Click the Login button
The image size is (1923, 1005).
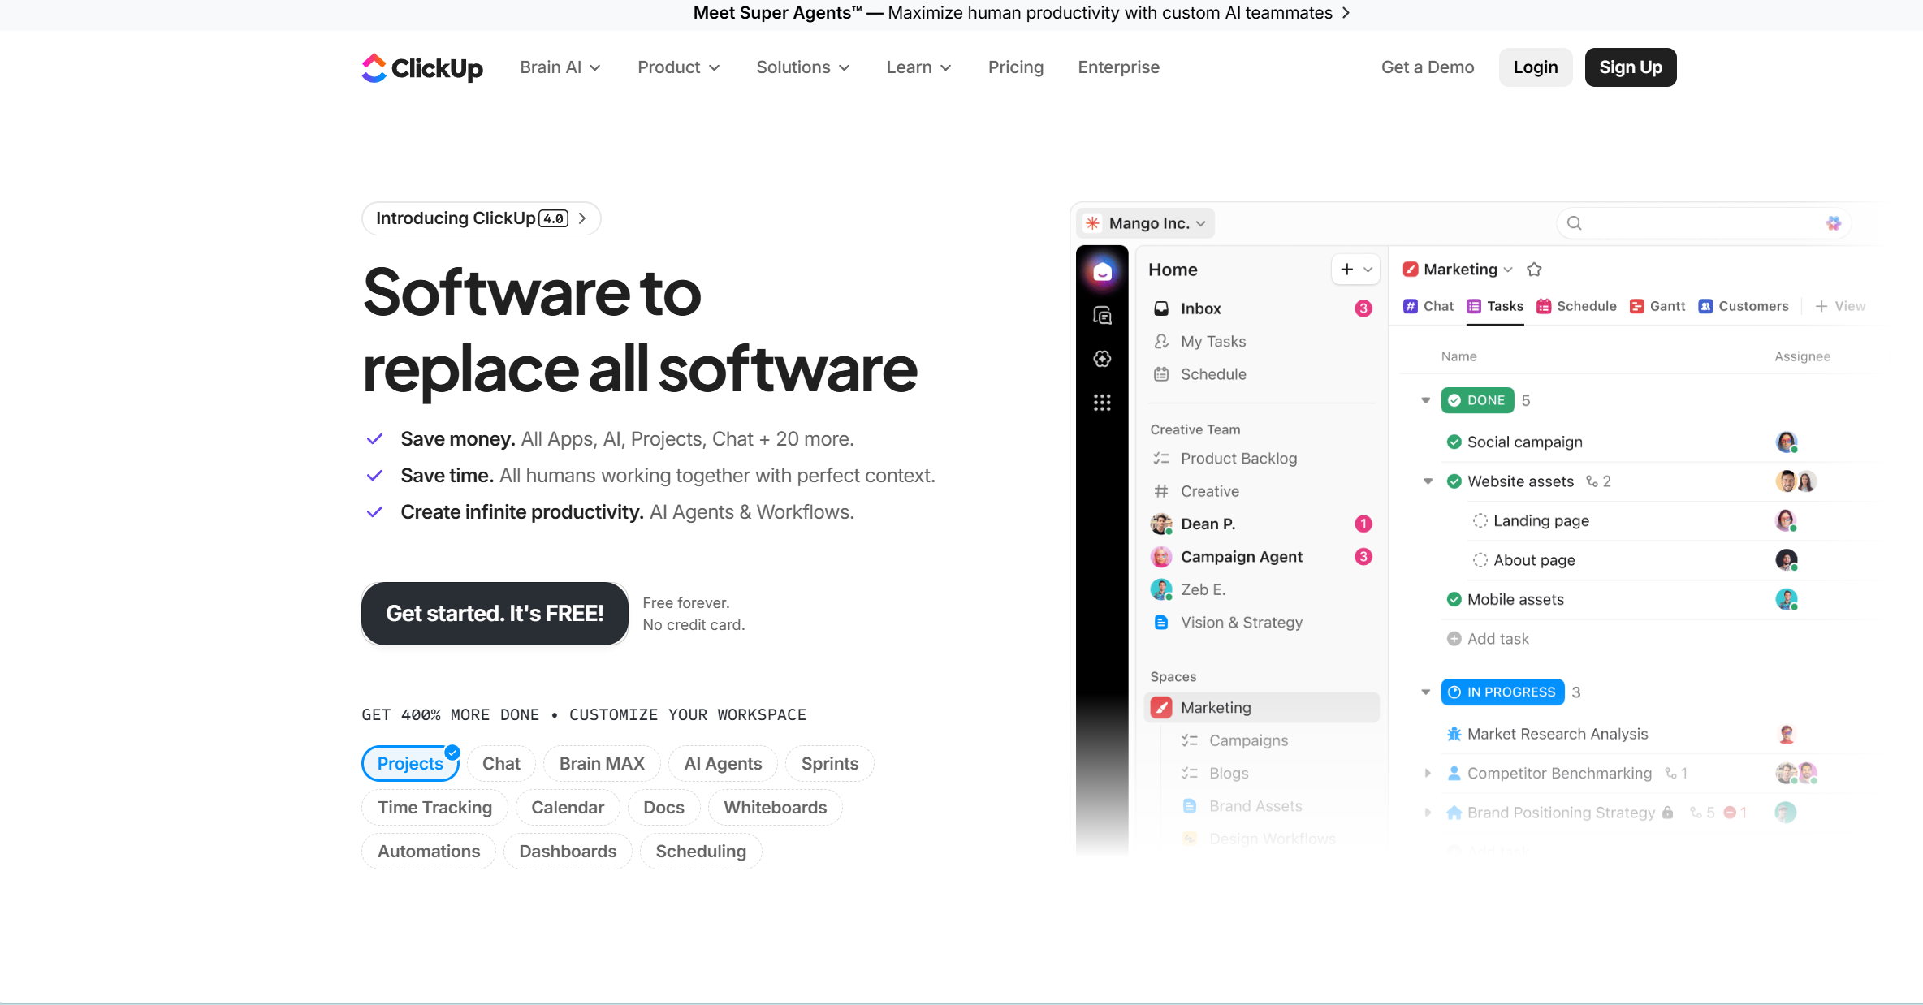tap(1536, 67)
